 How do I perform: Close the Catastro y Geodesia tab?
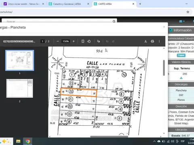point(88,4)
